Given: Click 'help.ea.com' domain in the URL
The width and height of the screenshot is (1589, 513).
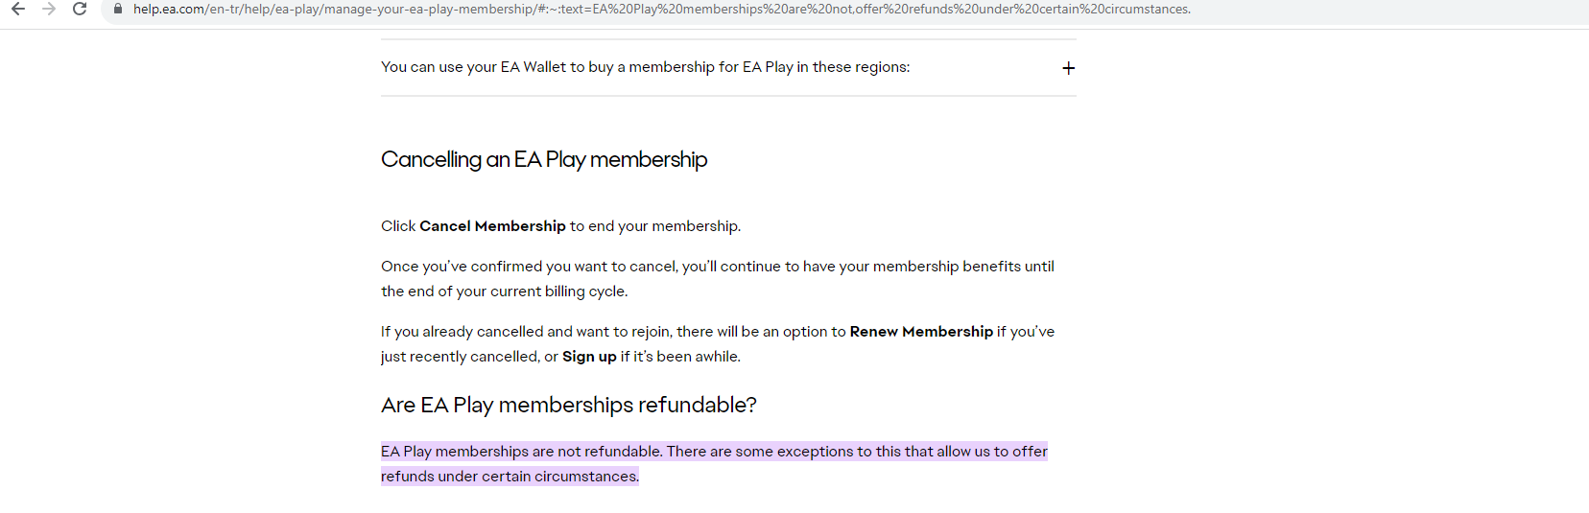Looking at the screenshot, I should 169,9.
